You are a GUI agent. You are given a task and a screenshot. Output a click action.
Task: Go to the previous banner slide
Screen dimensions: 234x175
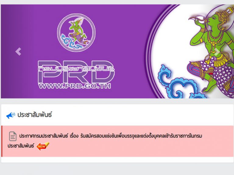click(18, 52)
